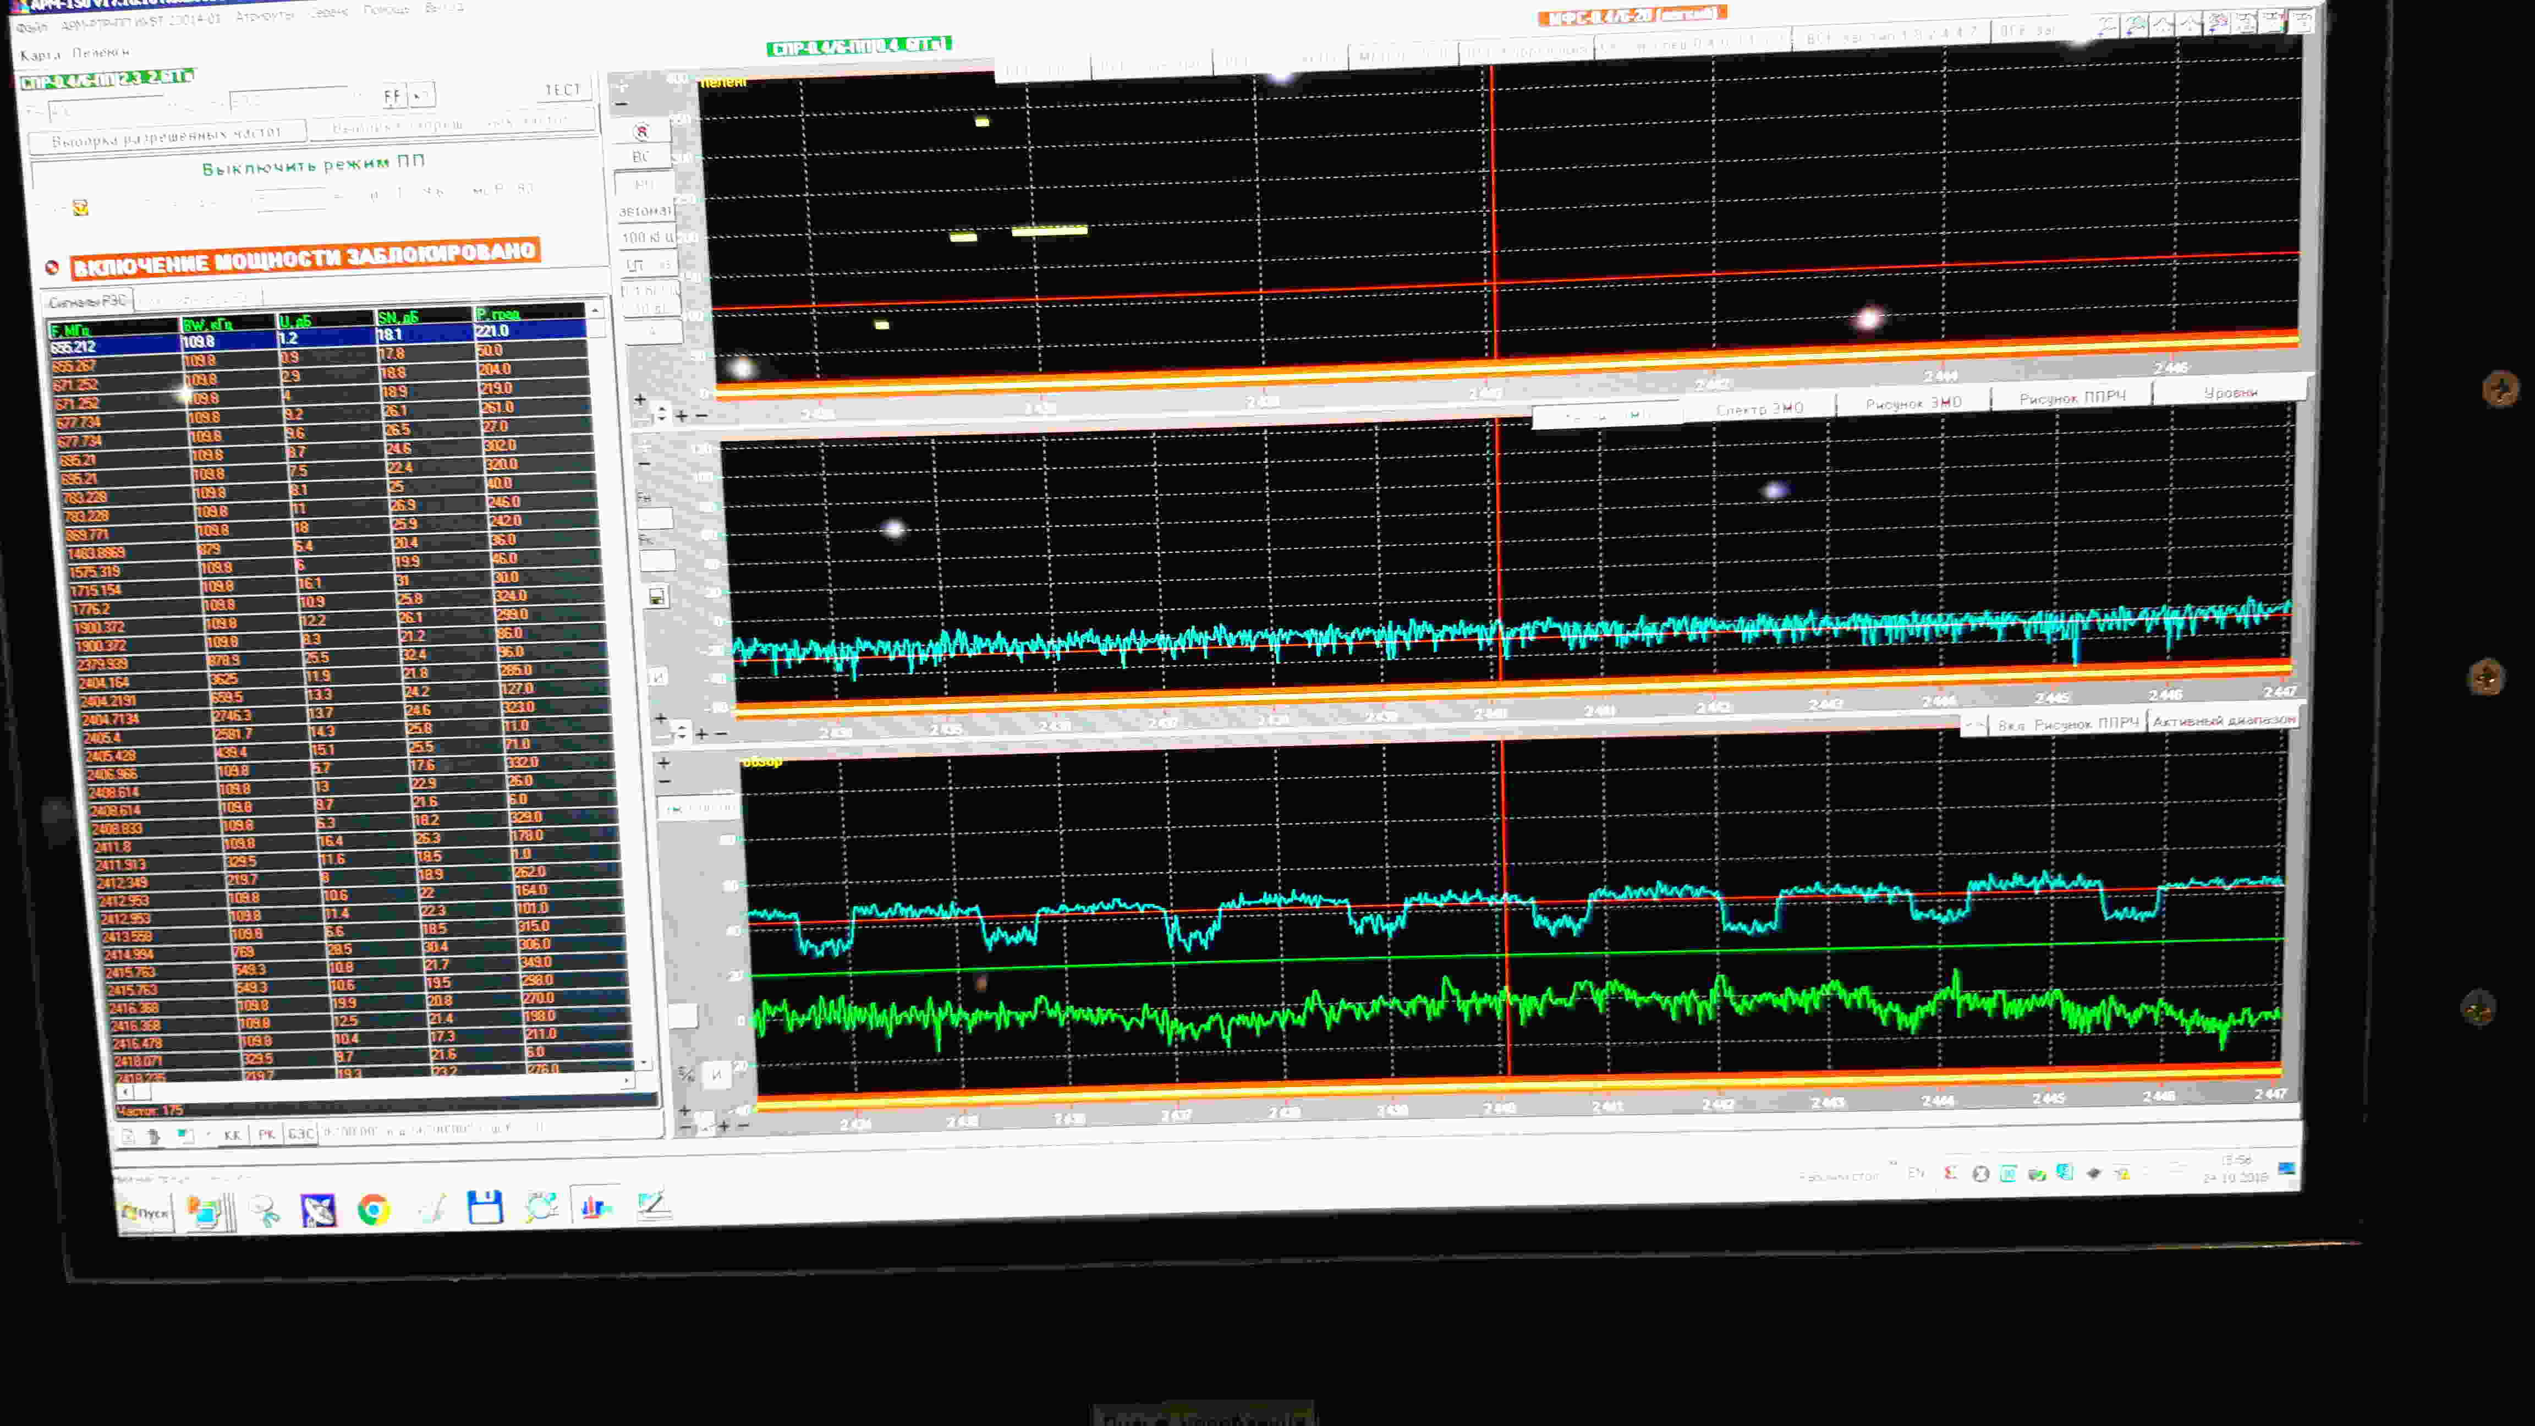This screenshot has height=1426, width=2535.
Task: Click the horizontal zoom minus under bearing chart
Action: click(x=701, y=415)
